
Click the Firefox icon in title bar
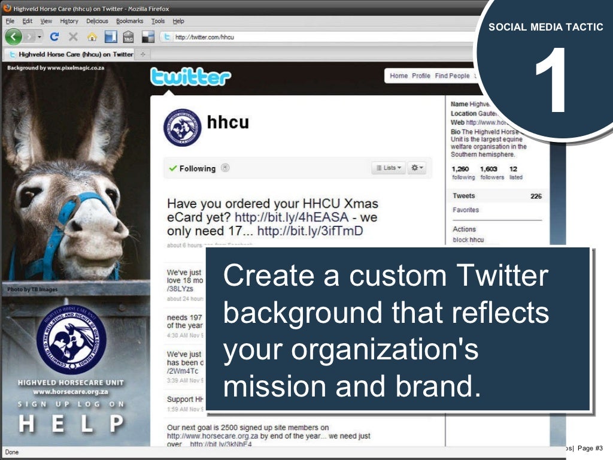pyautogui.click(x=7, y=8)
